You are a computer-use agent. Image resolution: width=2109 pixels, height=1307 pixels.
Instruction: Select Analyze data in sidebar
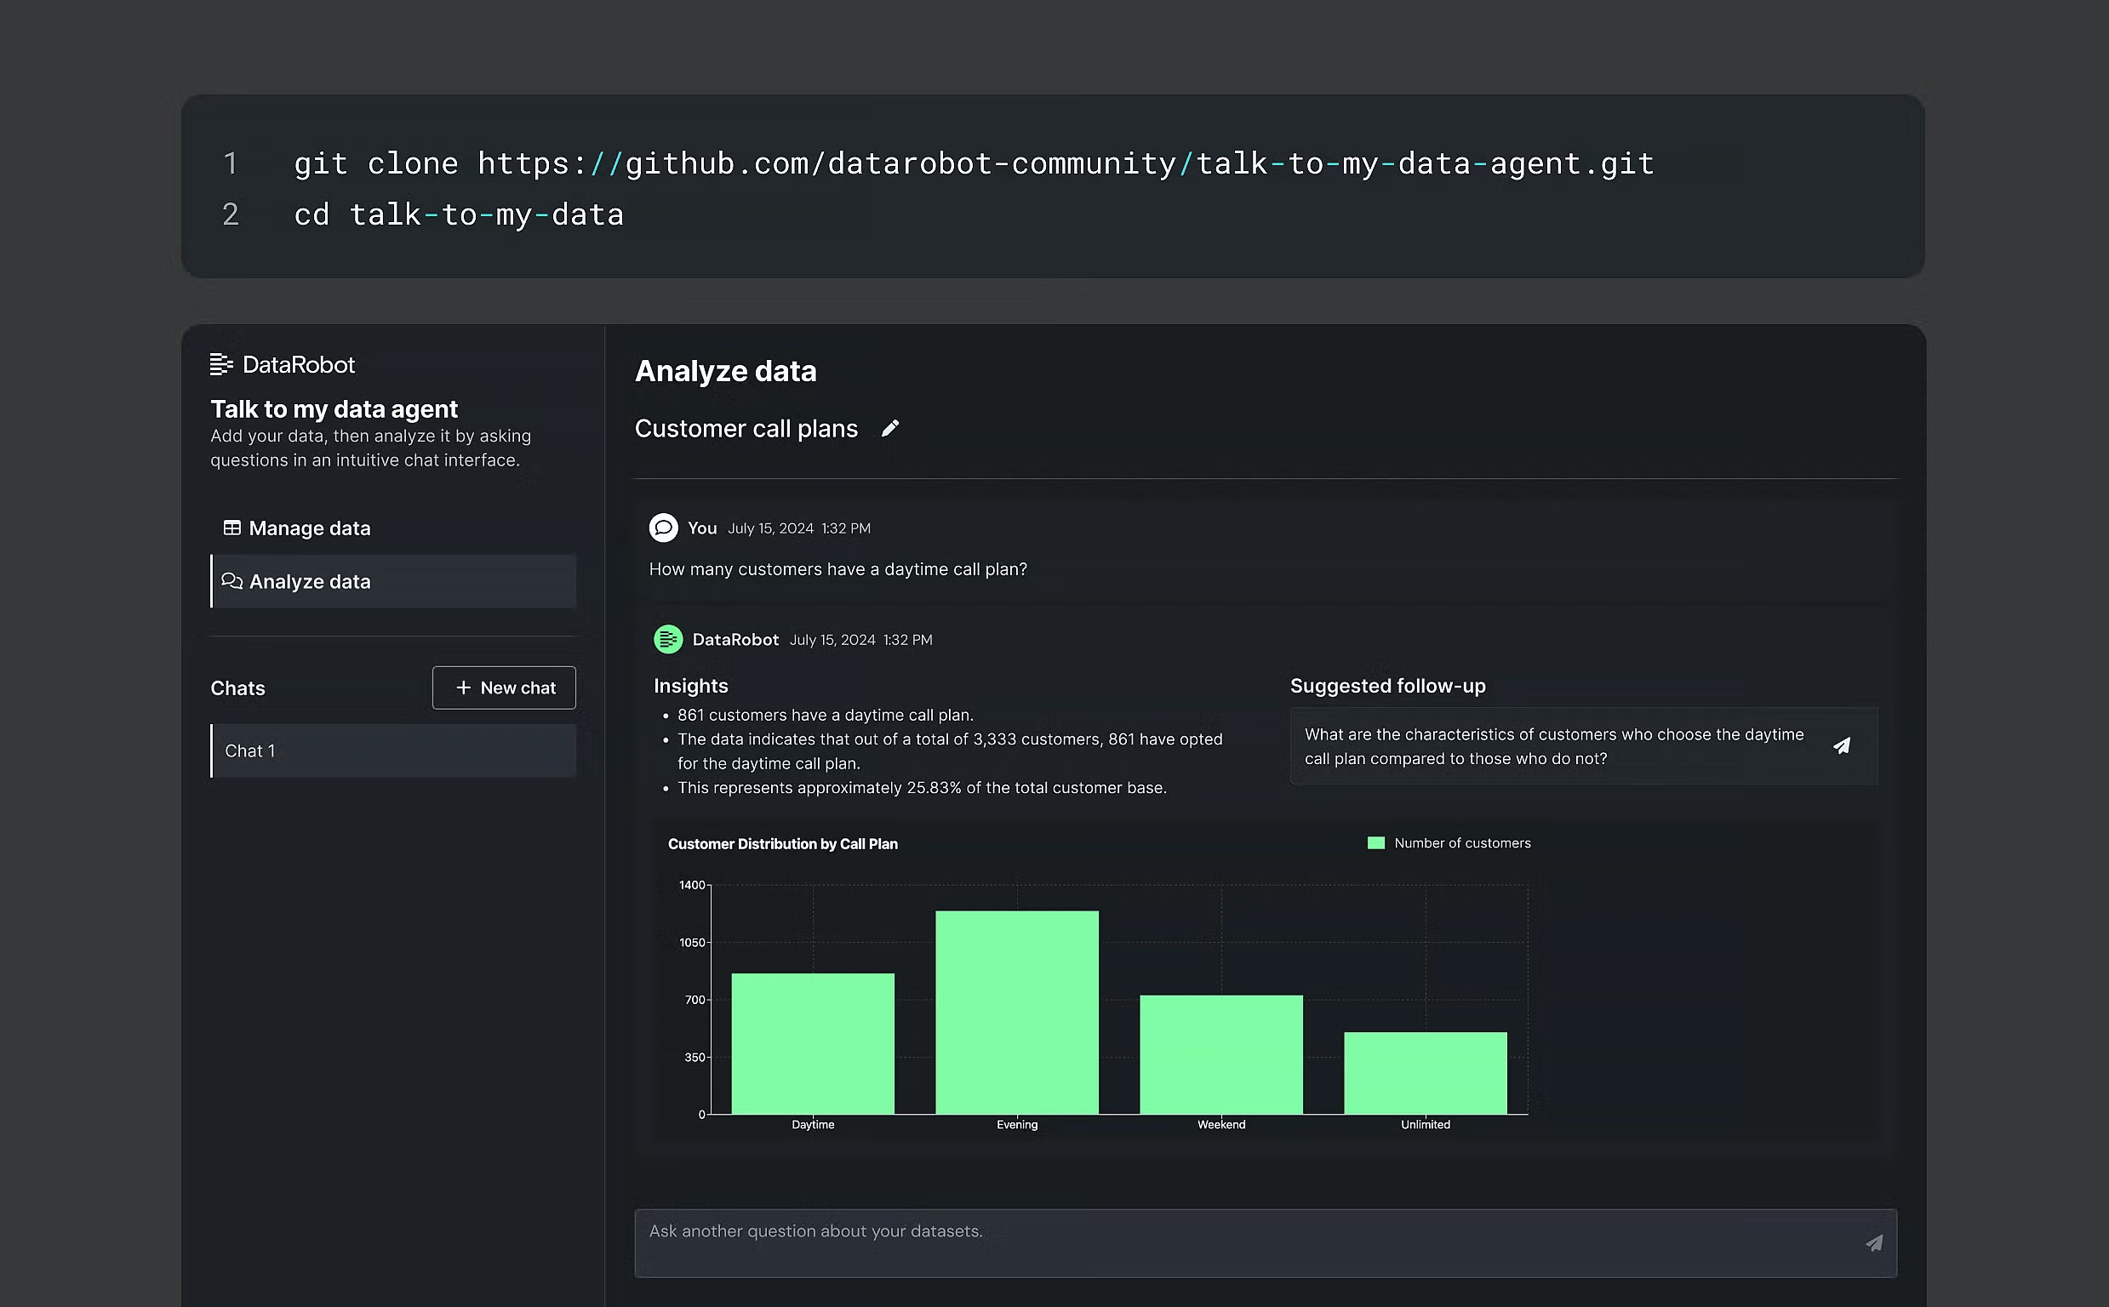click(x=310, y=582)
